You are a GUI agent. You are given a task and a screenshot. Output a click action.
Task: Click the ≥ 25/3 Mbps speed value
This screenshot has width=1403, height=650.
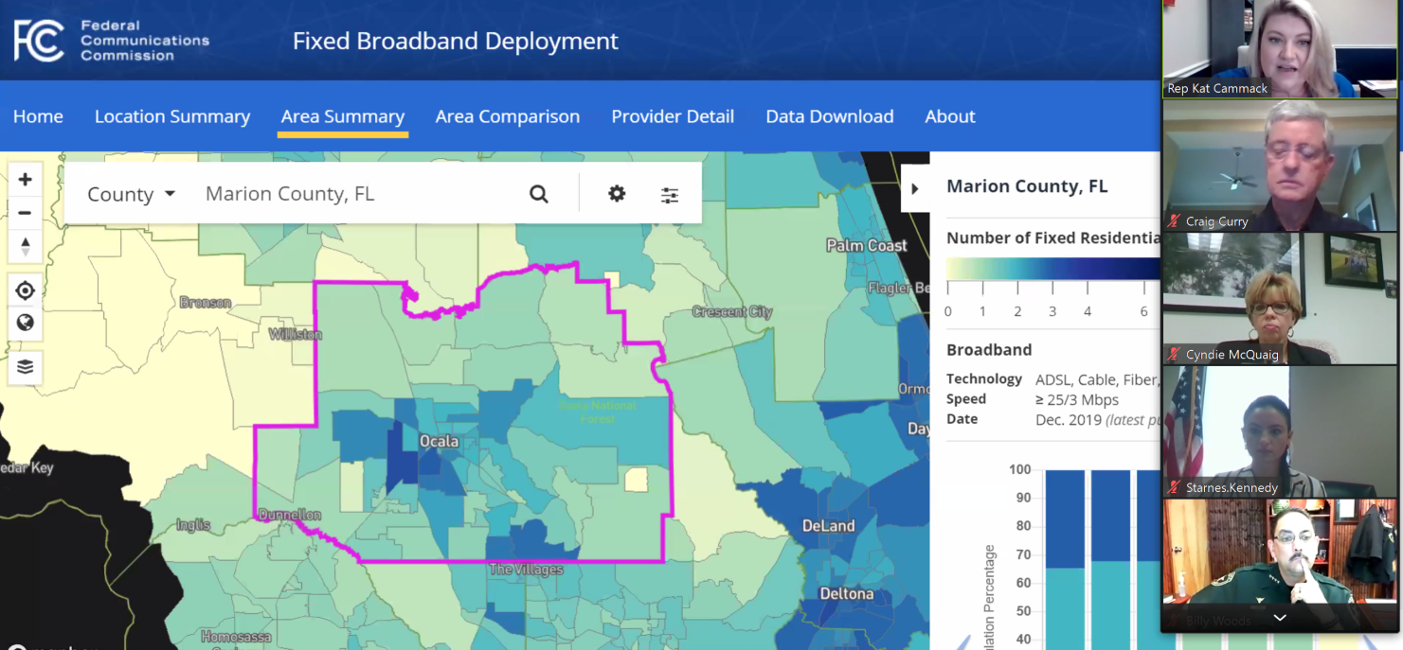[1077, 399]
